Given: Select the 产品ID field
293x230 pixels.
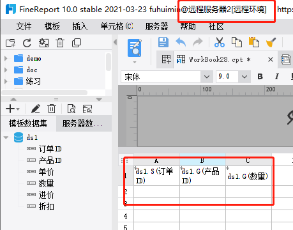Looking at the screenshot, I should (50, 160).
